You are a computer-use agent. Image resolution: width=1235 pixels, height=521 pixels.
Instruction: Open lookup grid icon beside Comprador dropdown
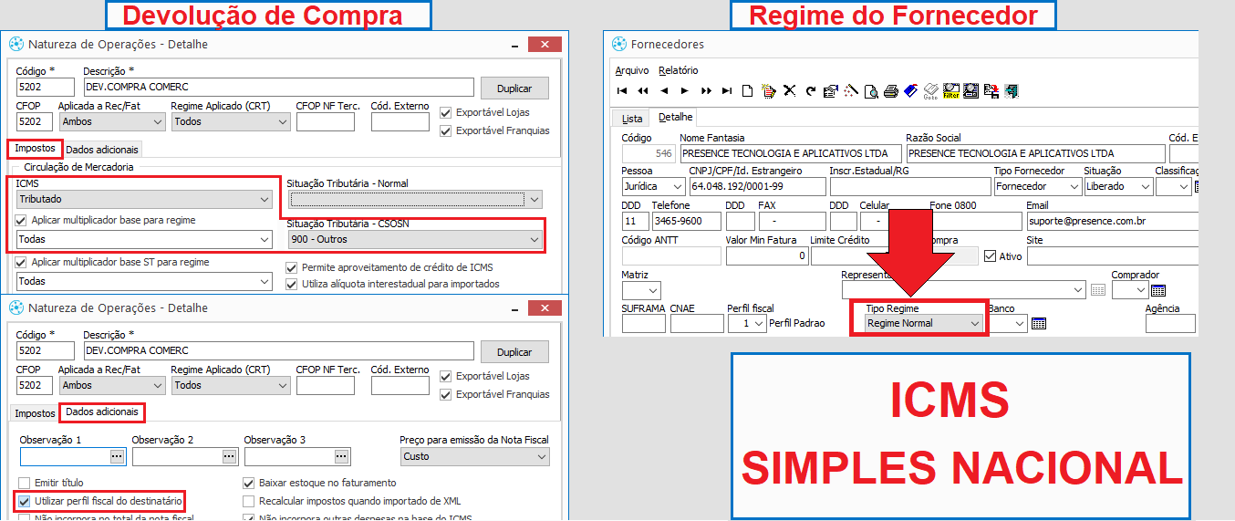[1158, 290]
